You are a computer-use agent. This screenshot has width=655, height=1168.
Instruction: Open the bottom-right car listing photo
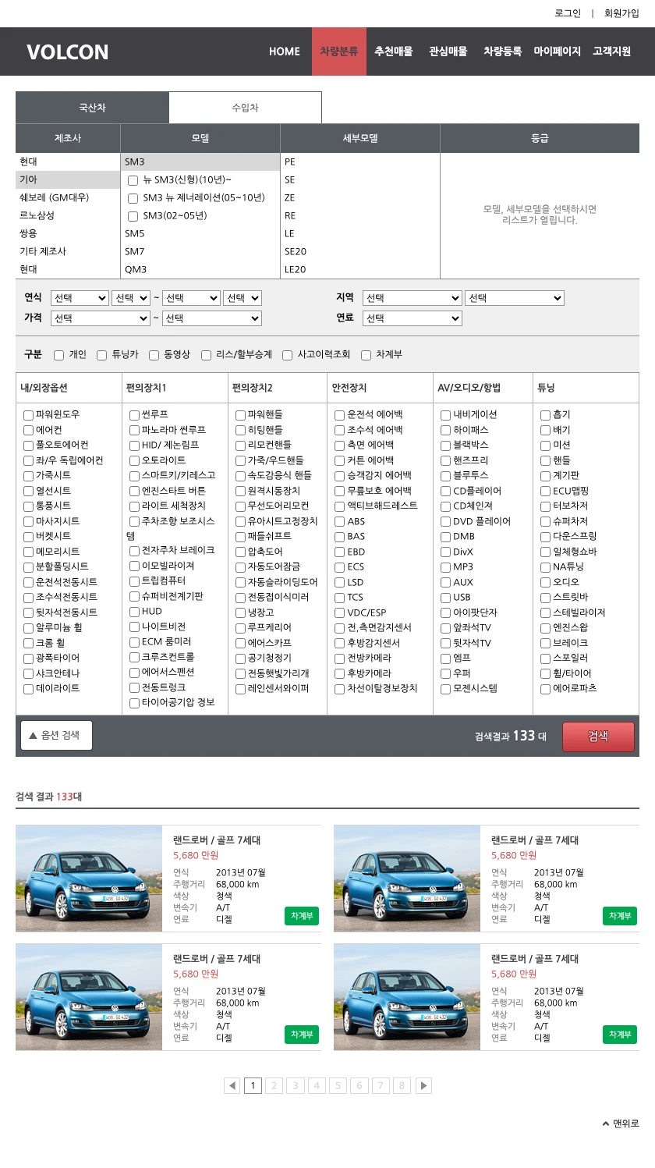[x=407, y=997]
